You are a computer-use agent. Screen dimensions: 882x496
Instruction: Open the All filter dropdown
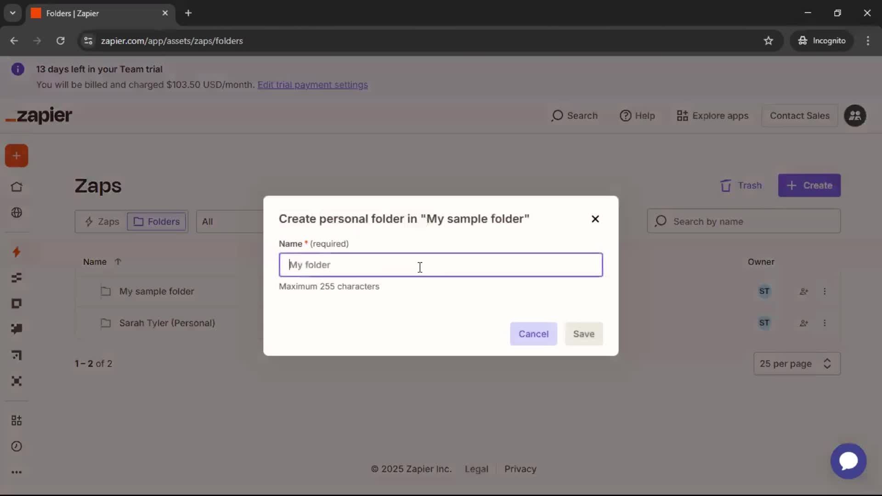pyautogui.click(x=230, y=222)
